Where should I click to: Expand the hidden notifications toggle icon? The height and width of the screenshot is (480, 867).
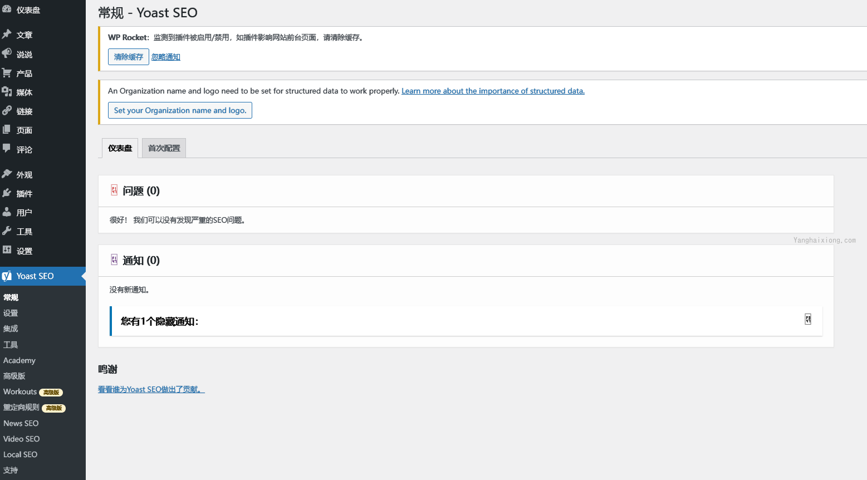pos(808,319)
